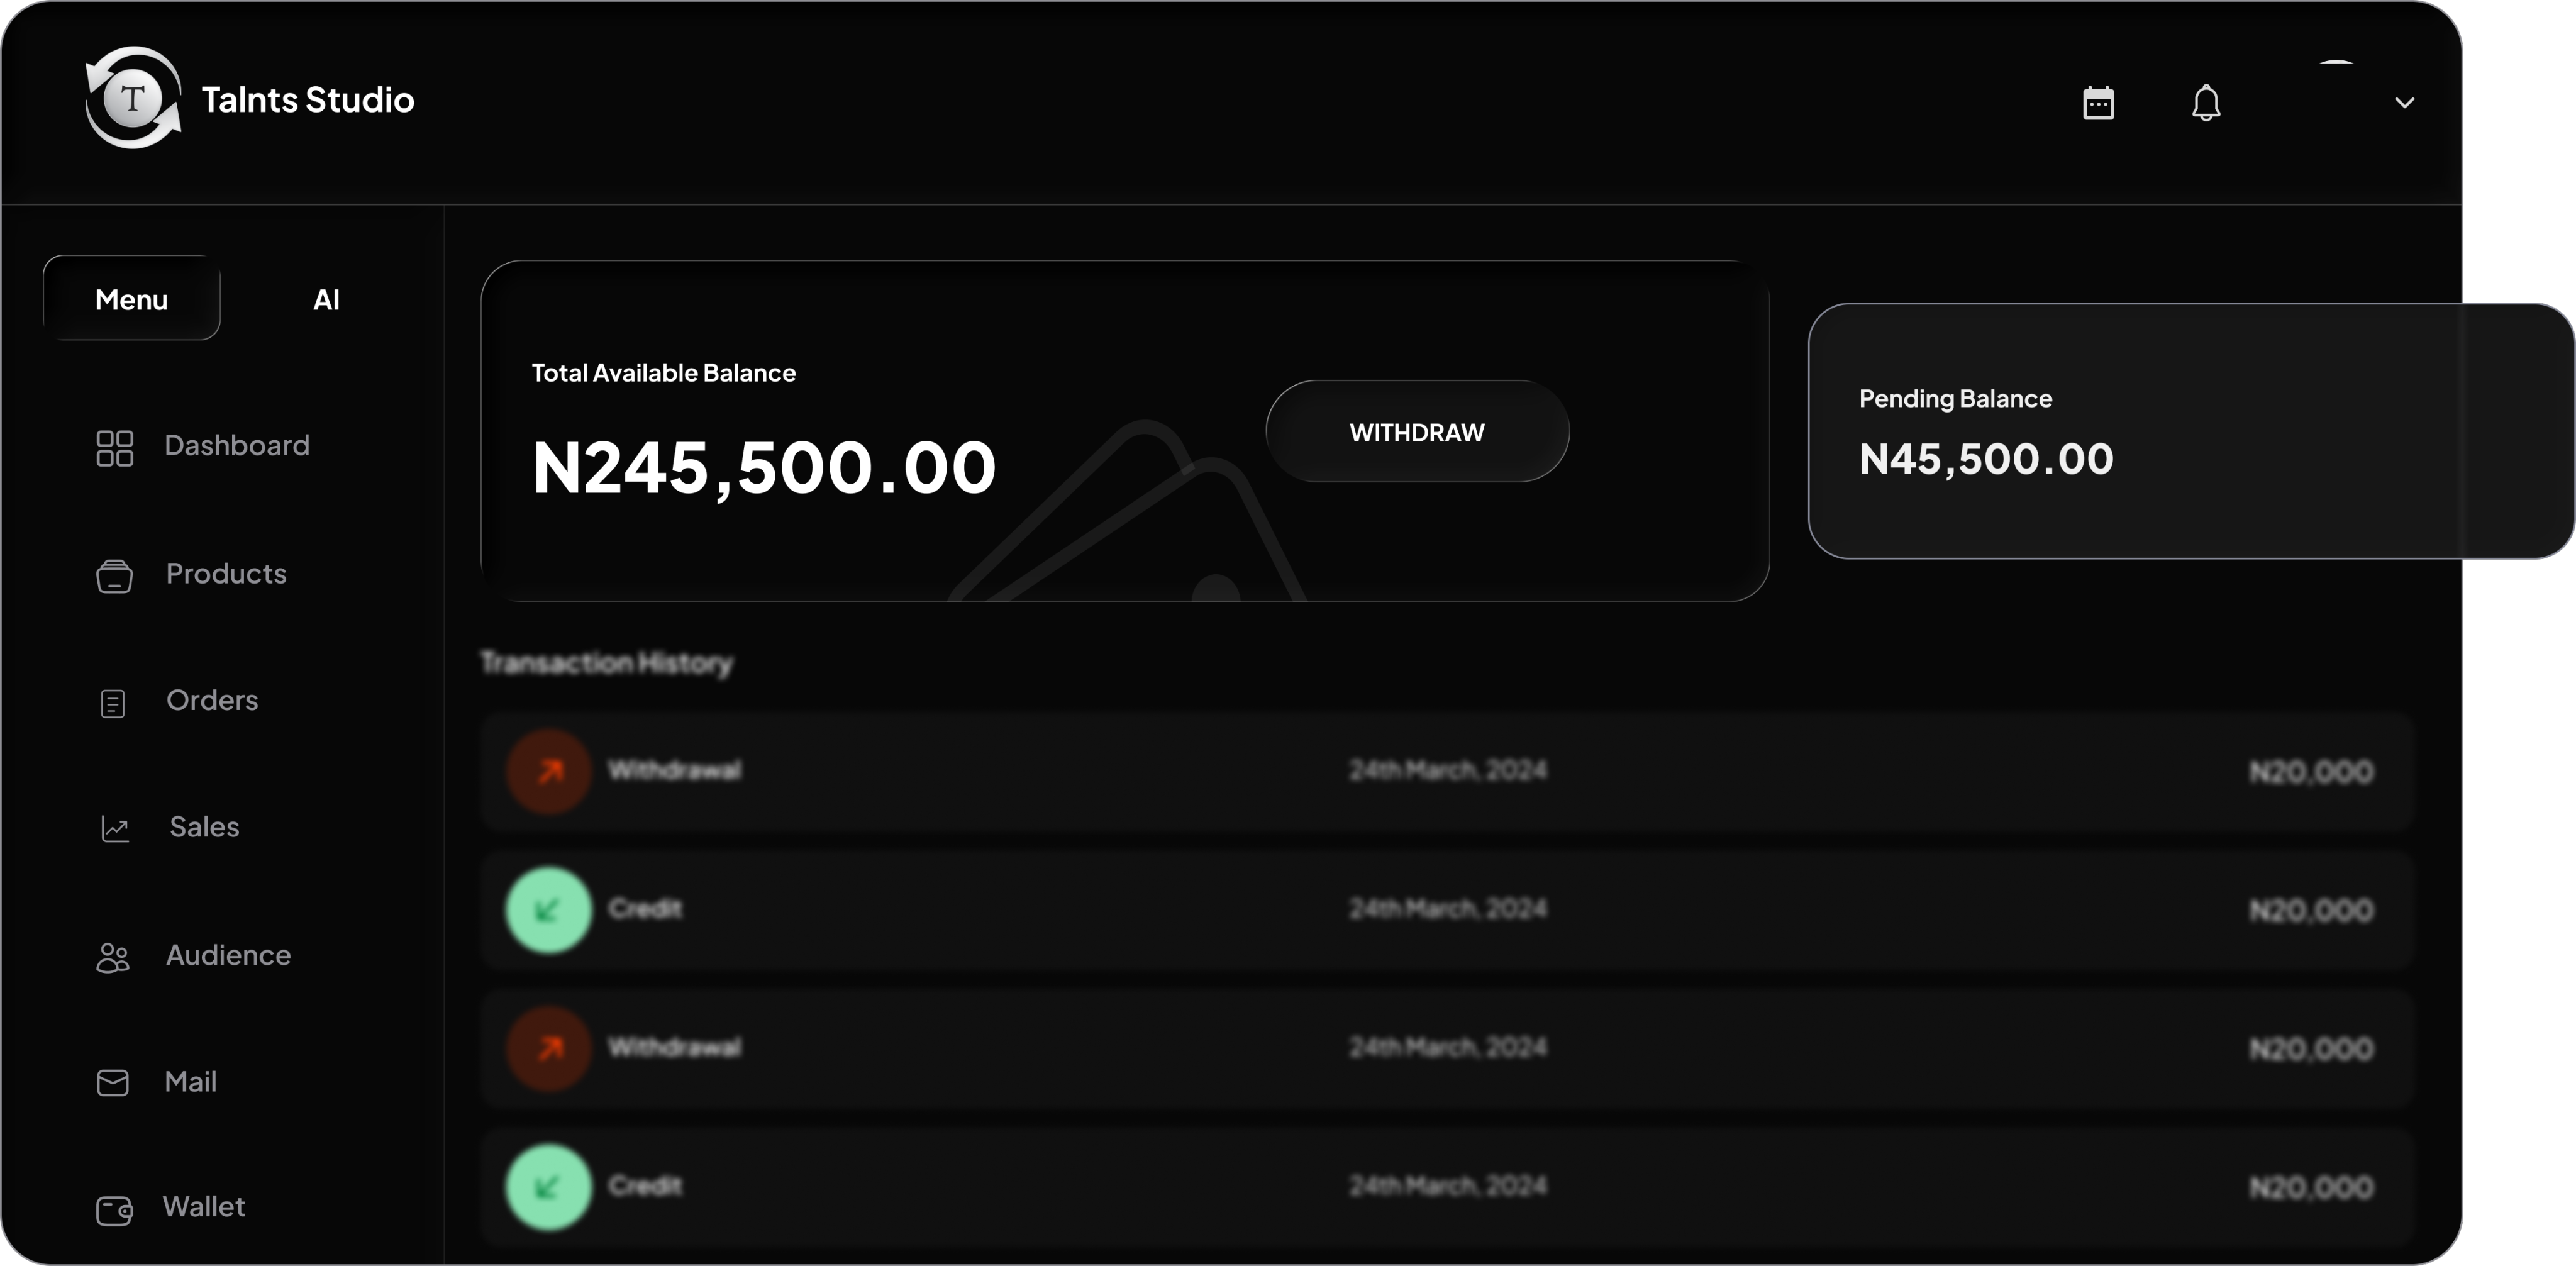The image size is (2576, 1266).
Task: Open Products using its sidebar icon
Action: point(115,576)
